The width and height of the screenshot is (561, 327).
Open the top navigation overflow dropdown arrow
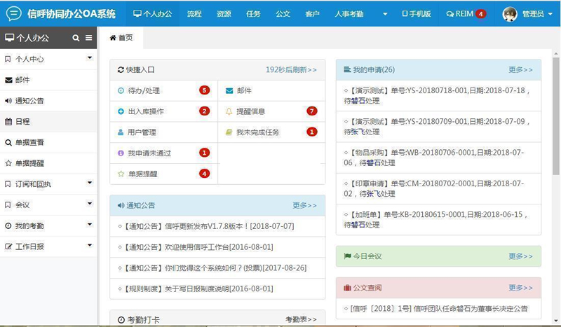(384, 14)
